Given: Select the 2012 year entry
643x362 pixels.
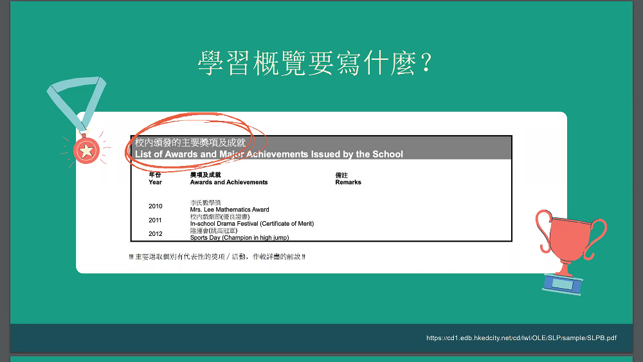Looking at the screenshot, I should [156, 233].
